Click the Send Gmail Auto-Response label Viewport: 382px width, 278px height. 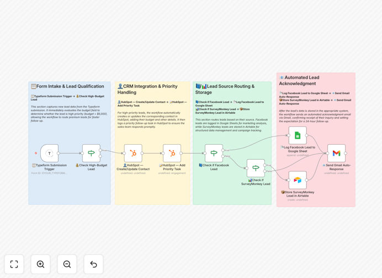click(x=336, y=167)
